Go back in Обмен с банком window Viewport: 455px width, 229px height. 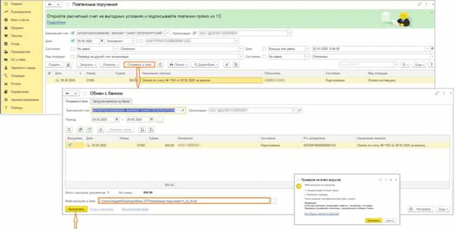(x=67, y=94)
